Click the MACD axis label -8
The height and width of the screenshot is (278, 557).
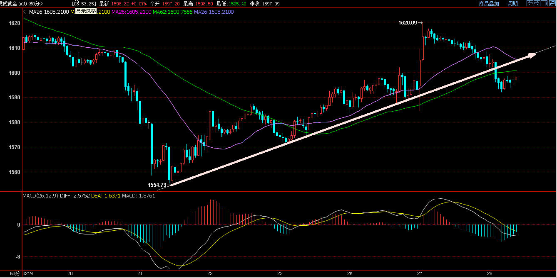point(17,257)
